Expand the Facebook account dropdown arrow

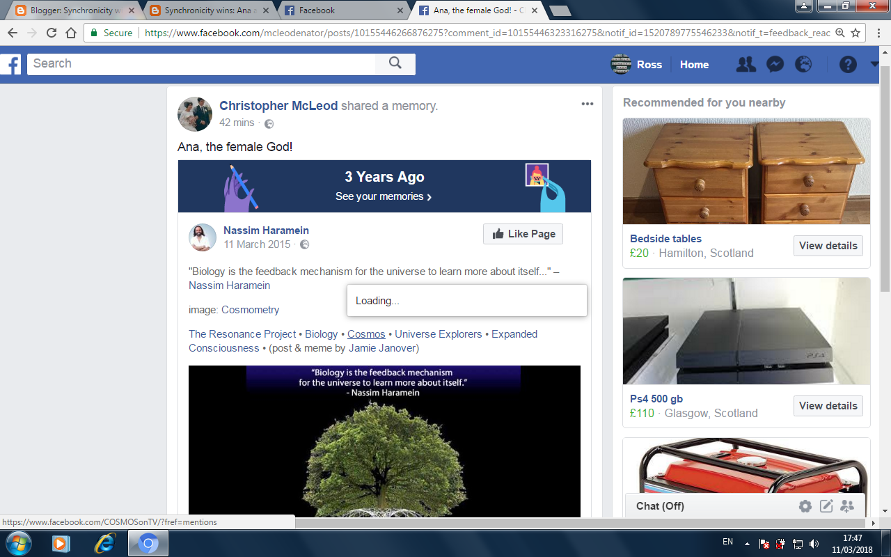[x=874, y=65]
